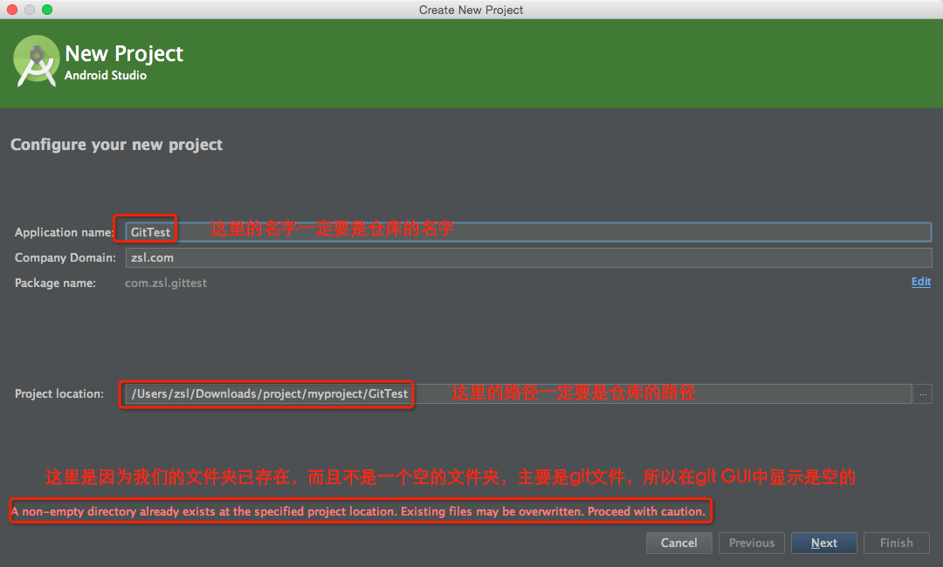Viewport: 943px width, 567px height.
Task: Click the Company Domain label
Action: click(x=65, y=257)
